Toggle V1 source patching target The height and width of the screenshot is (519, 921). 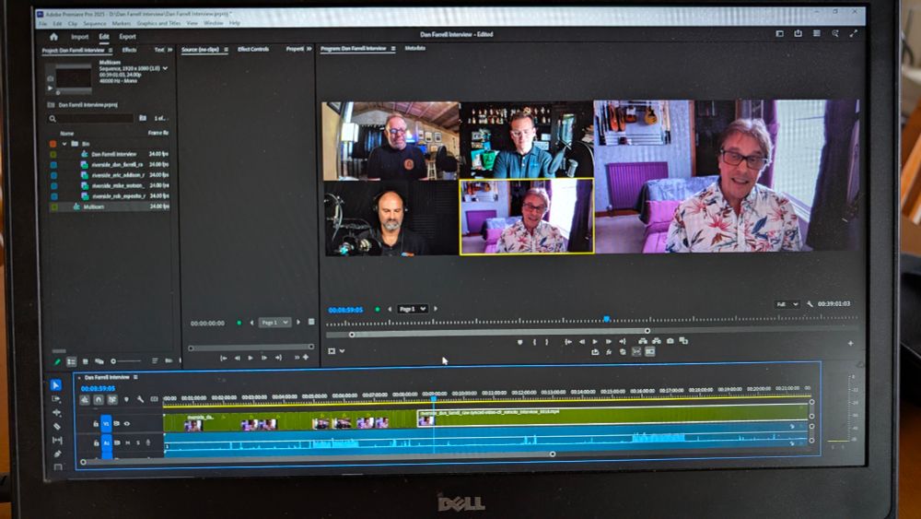pos(106,423)
